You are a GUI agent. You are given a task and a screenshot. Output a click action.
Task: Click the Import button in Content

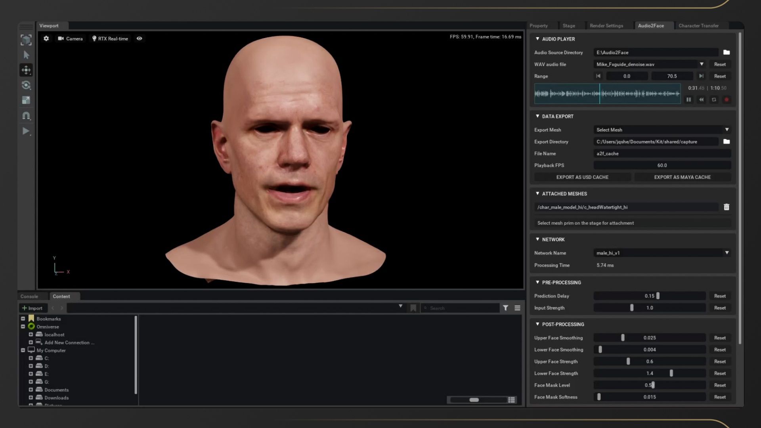click(33, 308)
